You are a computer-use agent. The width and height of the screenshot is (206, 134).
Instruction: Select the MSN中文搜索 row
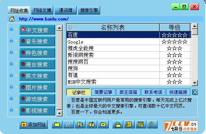pyautogui.click(x=129, y=82)
